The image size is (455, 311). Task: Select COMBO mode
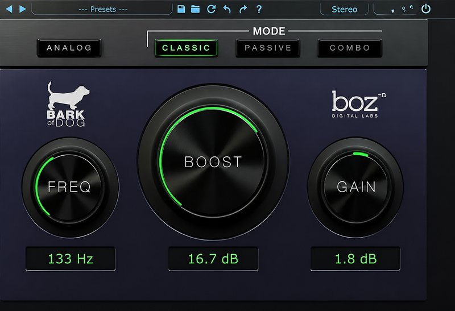coord(350,48)
